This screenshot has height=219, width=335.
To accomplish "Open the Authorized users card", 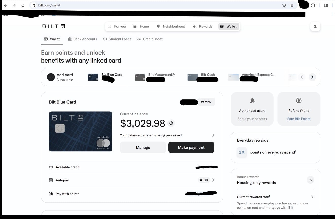I will point(252,109).
